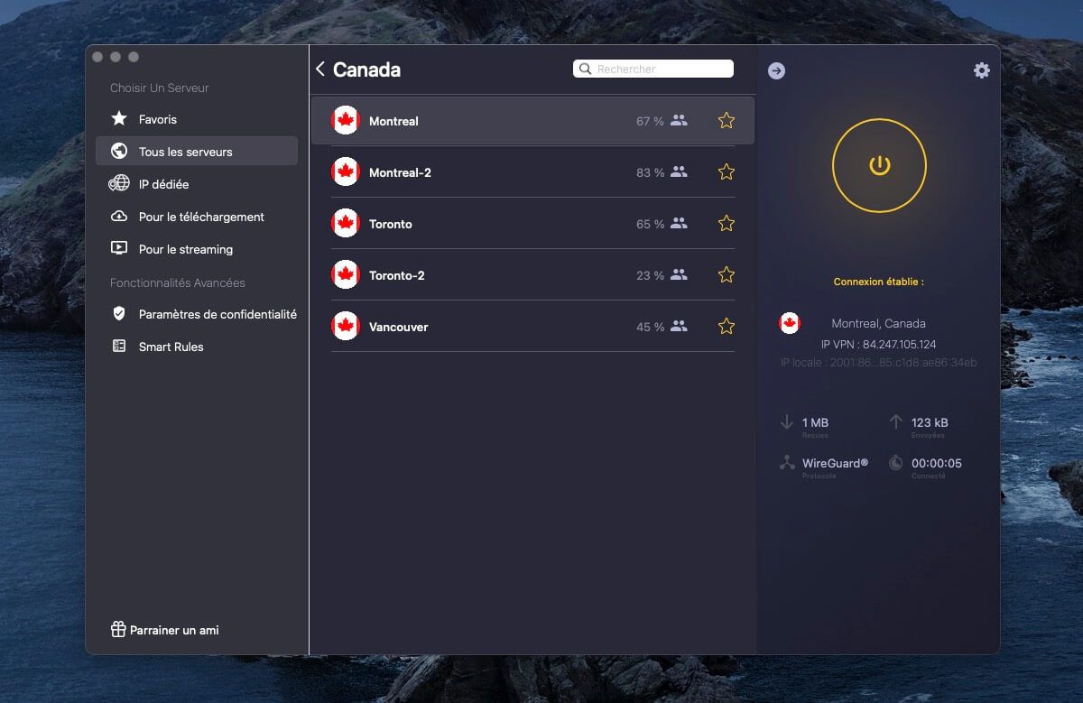Select the Pour le téléchargement cloud icon
This screenshot has height=703, width=1083.
[116, 216]
